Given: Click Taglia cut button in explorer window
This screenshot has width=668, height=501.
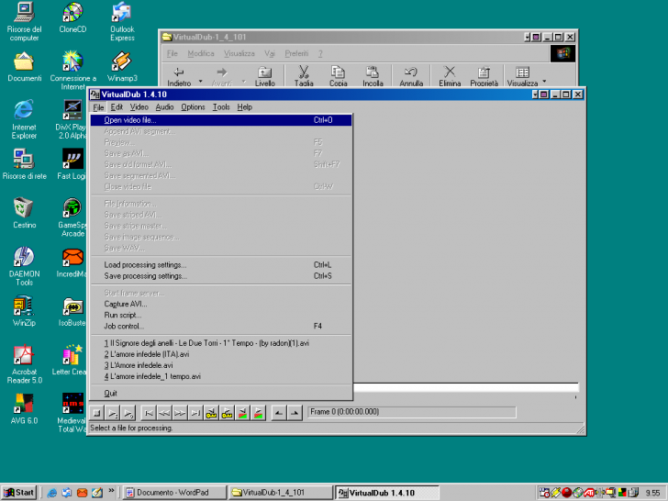Looking at the screenshot, I should [x=304, y=77].
